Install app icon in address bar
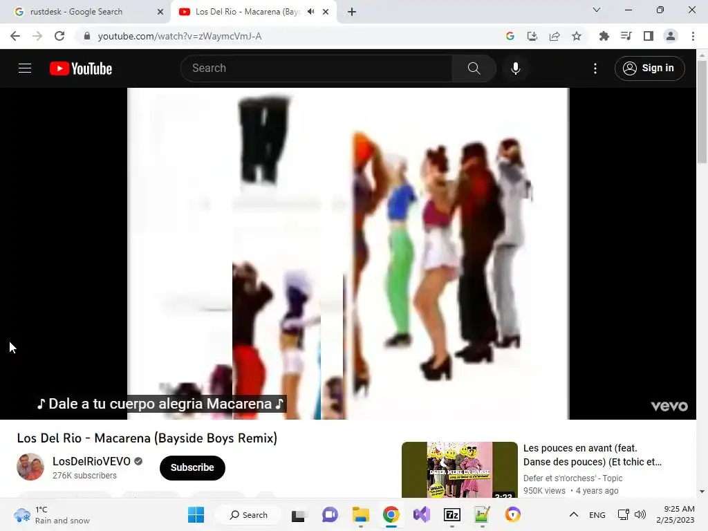708x531 pixels. point(532,36)
